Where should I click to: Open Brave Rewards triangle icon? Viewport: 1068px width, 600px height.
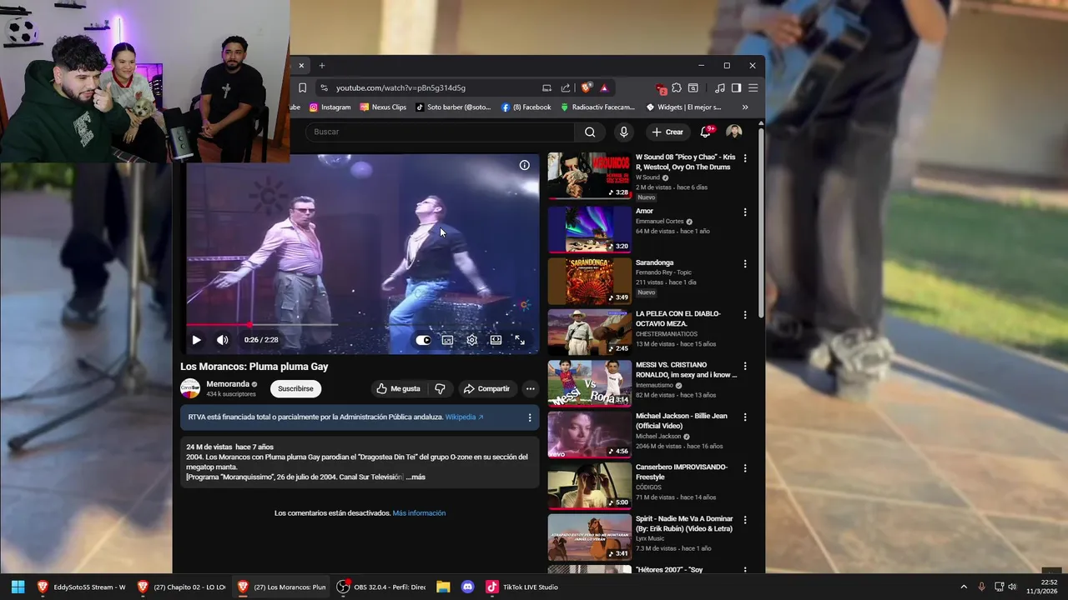[x=604, y=87]
